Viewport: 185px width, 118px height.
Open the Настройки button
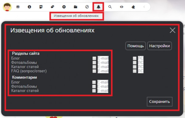[x=159, y=46]
